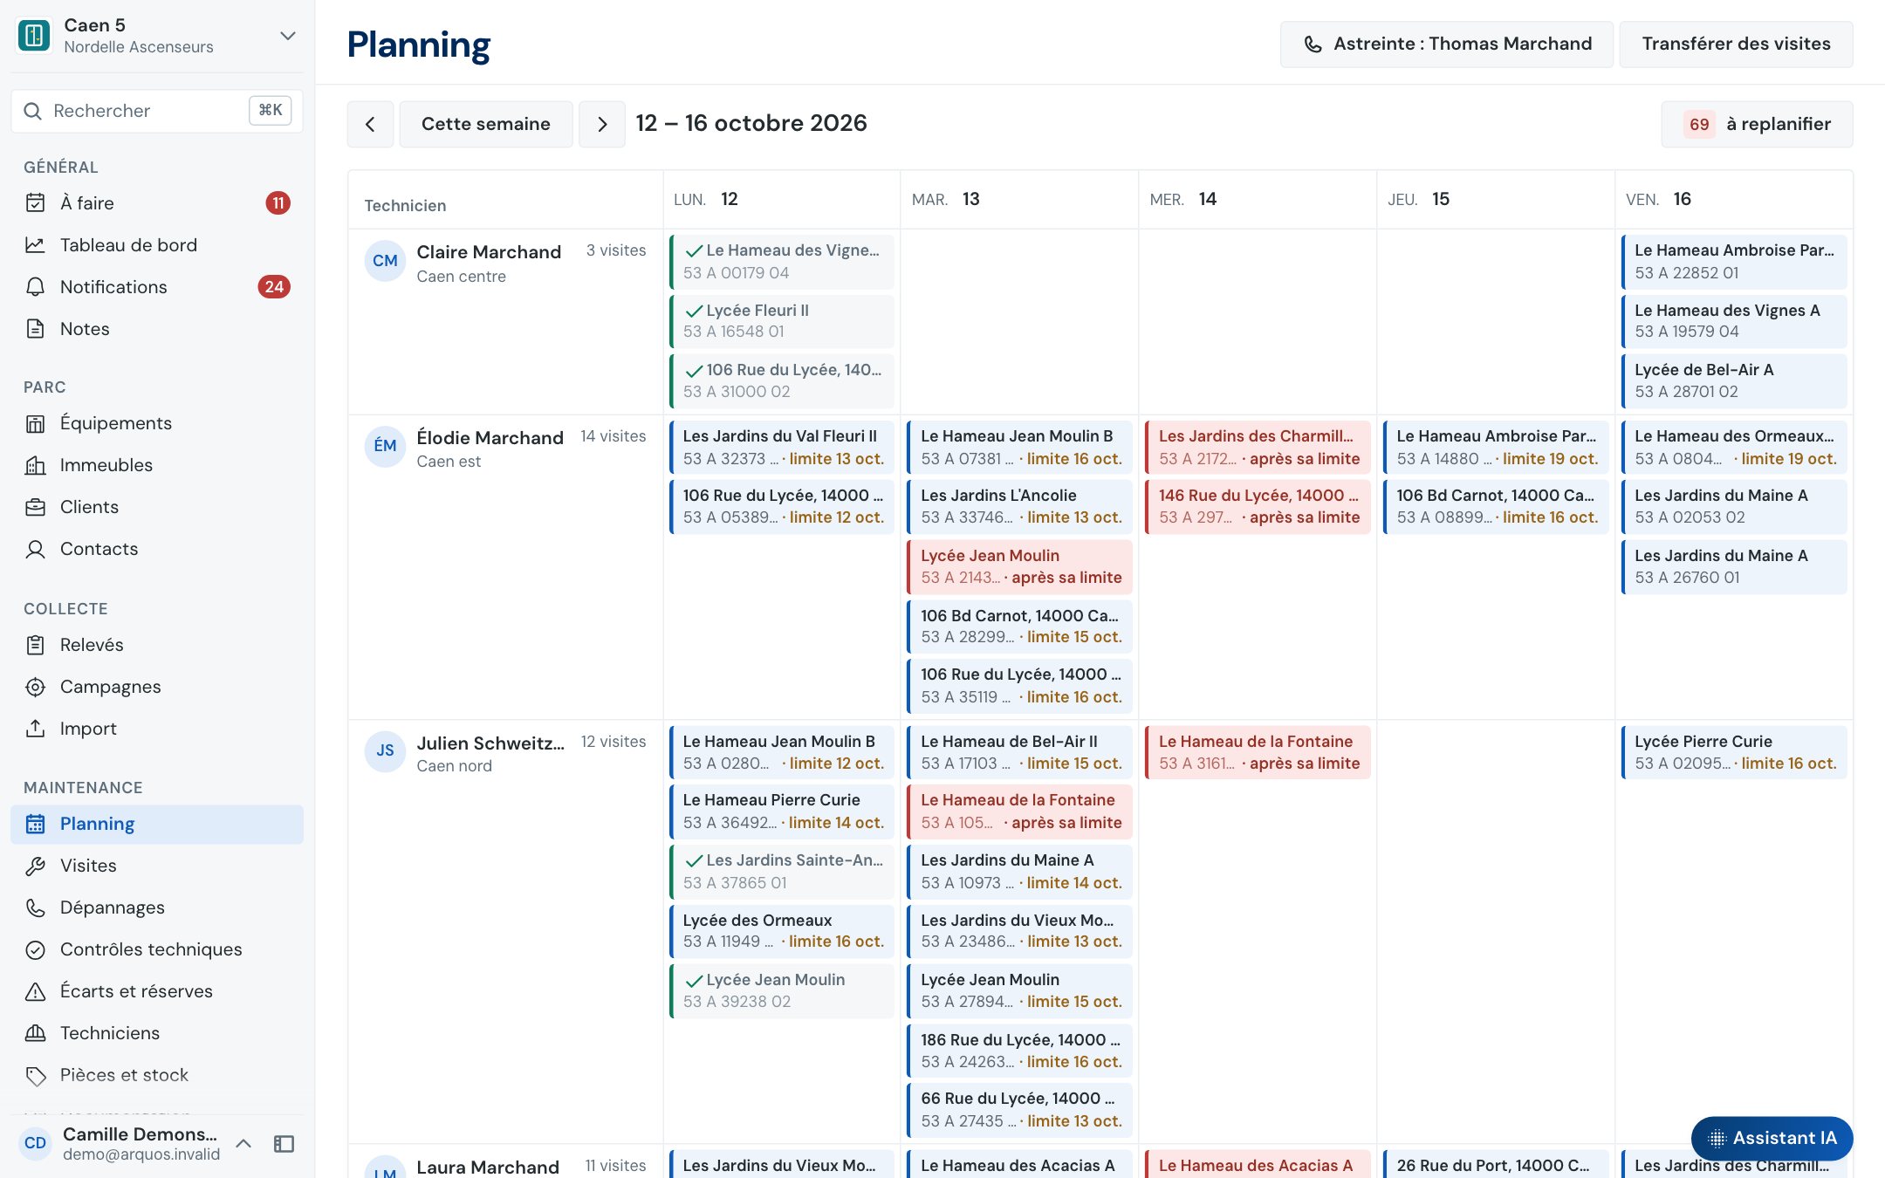
Task: Open the À faire menu item
Action: pyautogui.click(x=157, y=203)
